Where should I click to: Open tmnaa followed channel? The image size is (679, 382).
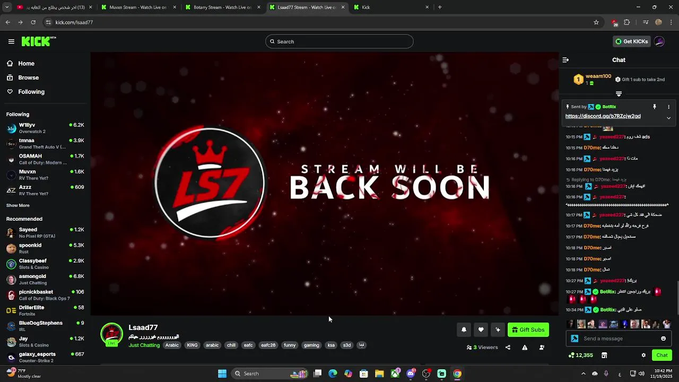point(45,144)
